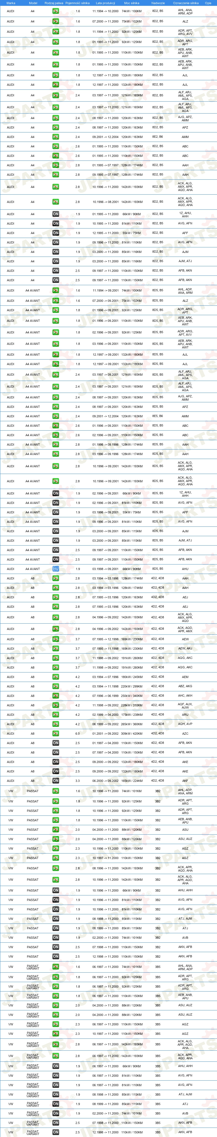Click production dates 11.1994 -> 10.2000
Viewport: 217px width, 1137px height.
(105, 11)
